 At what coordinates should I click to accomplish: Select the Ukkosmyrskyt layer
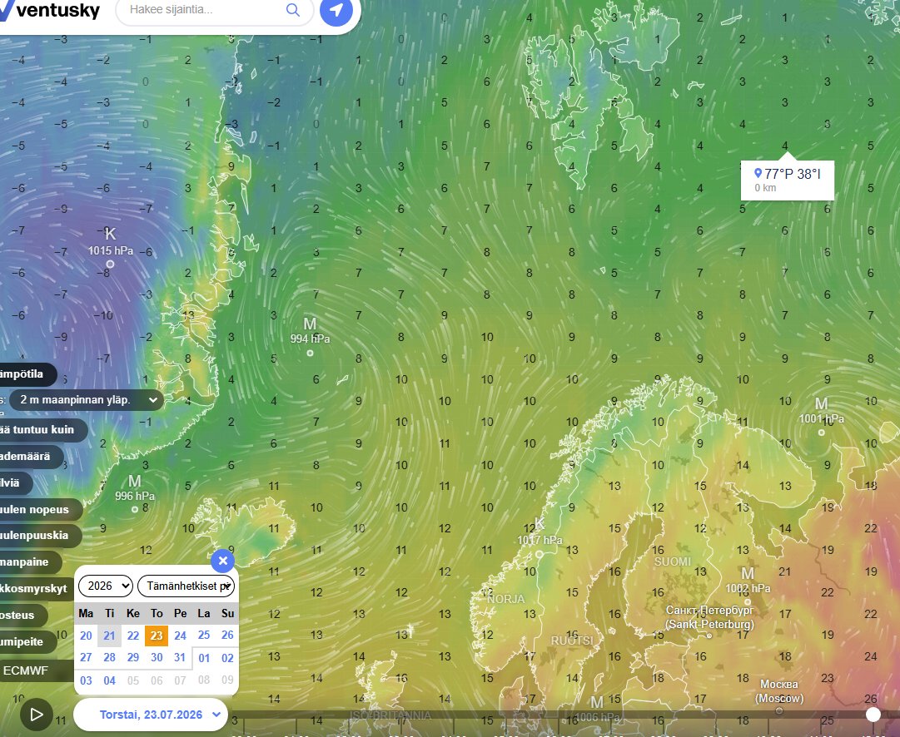click(x=36, y=588)
